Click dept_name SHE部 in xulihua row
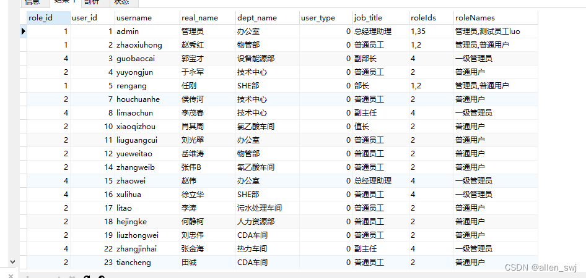The height and width of the screenshot is (278, 586). 268,195
